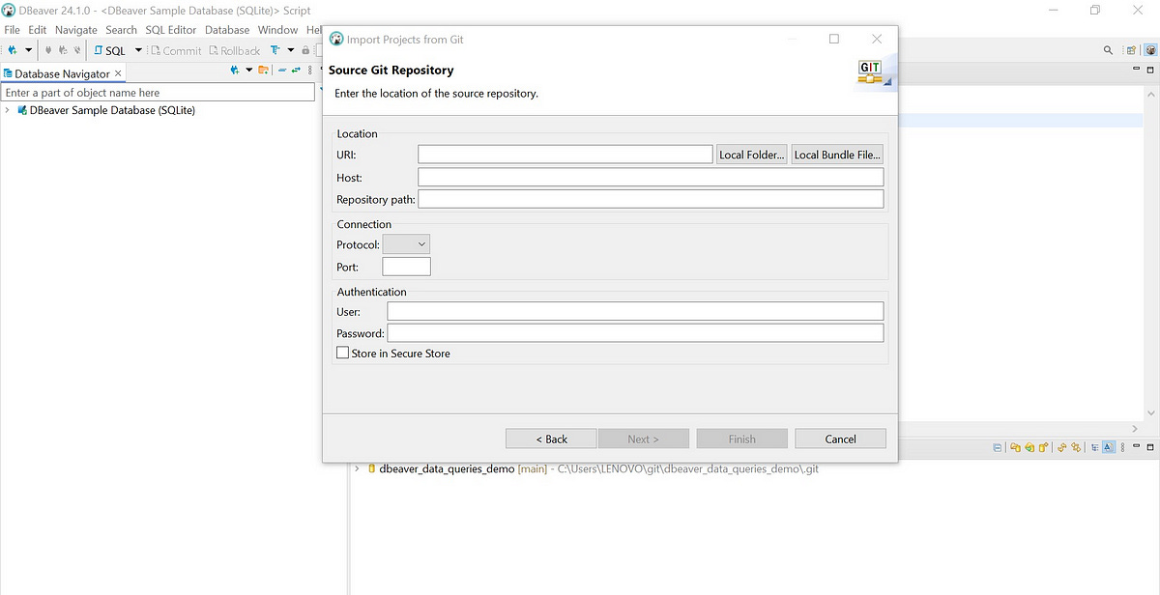Viewport: 1160px width, 595px height.
Task: Click the Disconnect icon in main toolbar
Action: click(x=77, y=50)
